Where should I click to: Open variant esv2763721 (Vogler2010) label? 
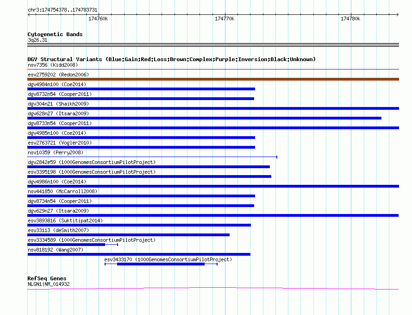click(60, 143)
